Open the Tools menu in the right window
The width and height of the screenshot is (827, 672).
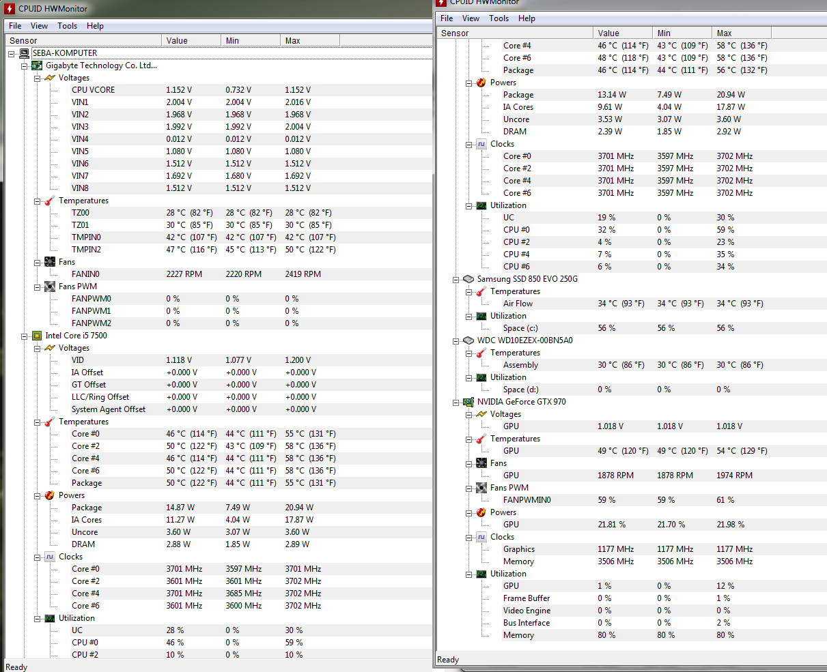pyautogui.click(x=499, y=18)
